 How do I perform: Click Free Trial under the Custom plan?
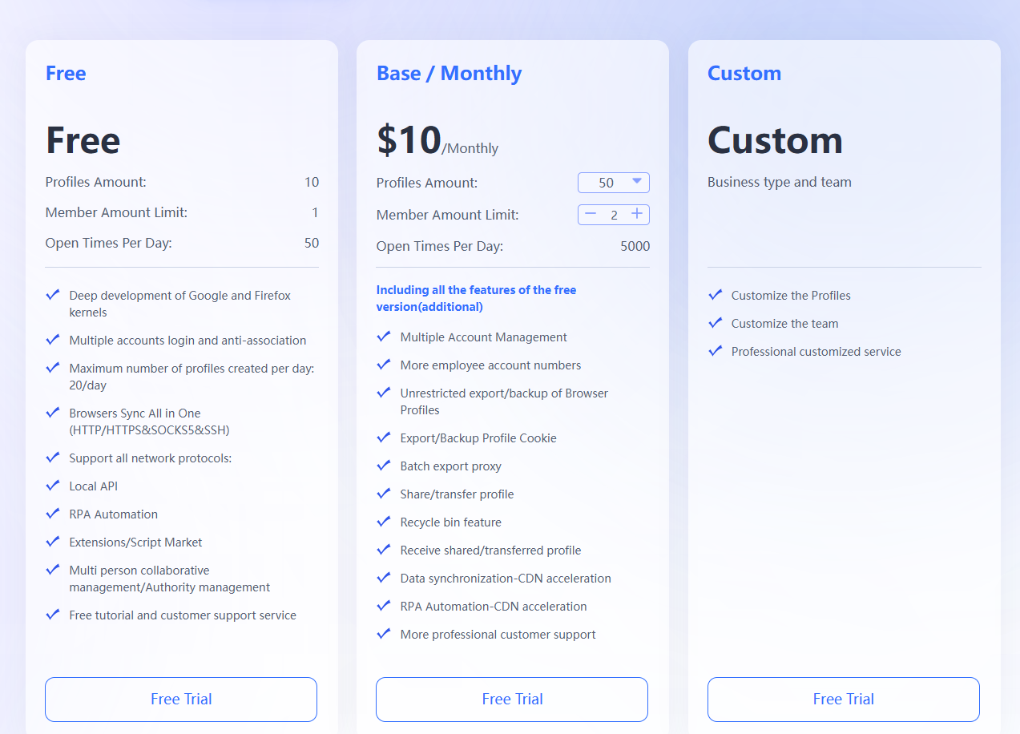[x=843, y=699]
